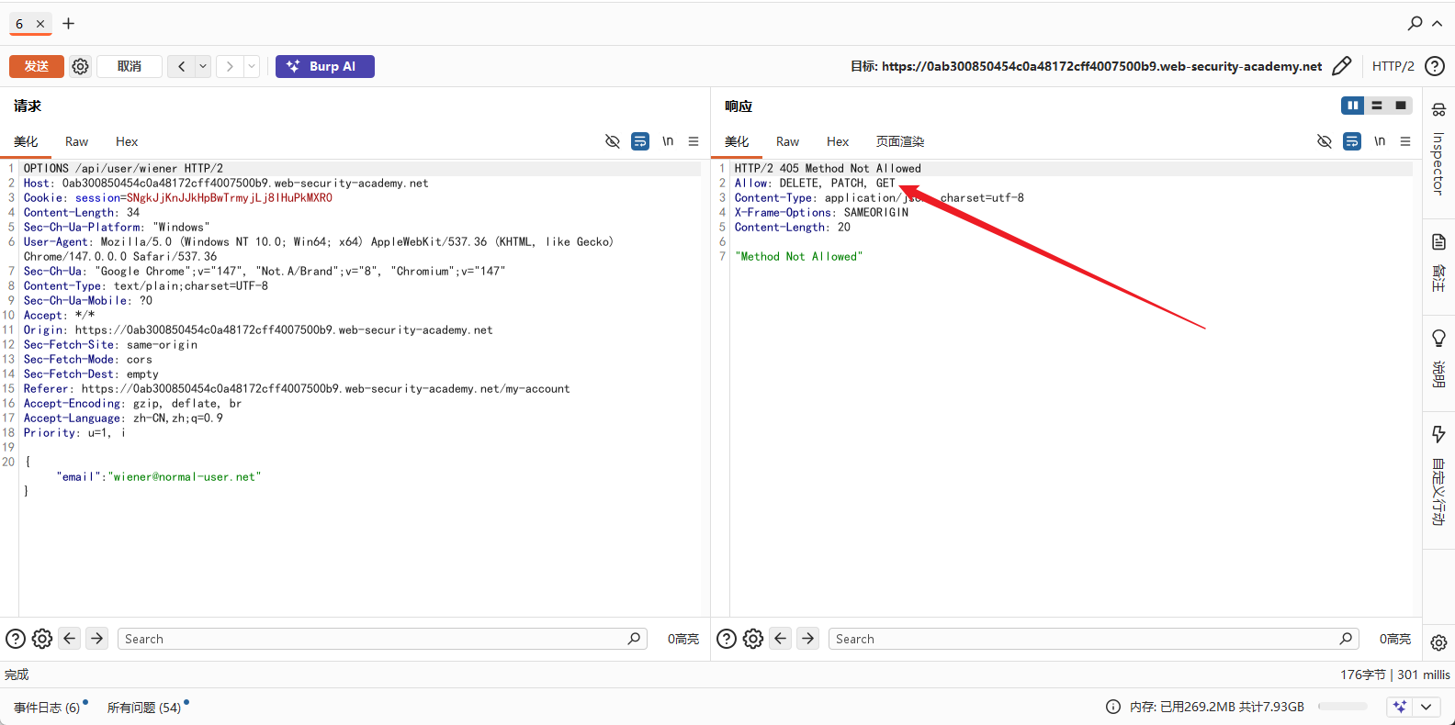This screenshot has width=1455, height=725.
Task: Click the Burp AI button
Action: point(325,66)
